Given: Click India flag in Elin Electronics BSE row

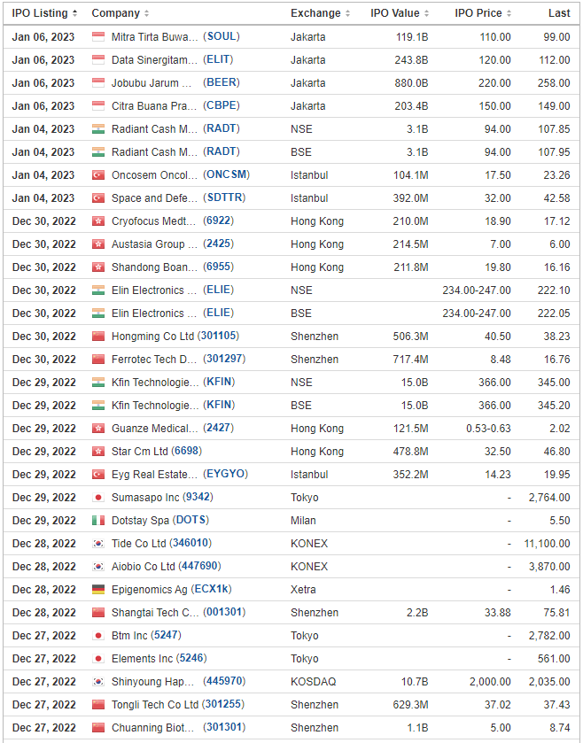Looking at the screenshot, I should pyautogui.click(x=98, y=313).
